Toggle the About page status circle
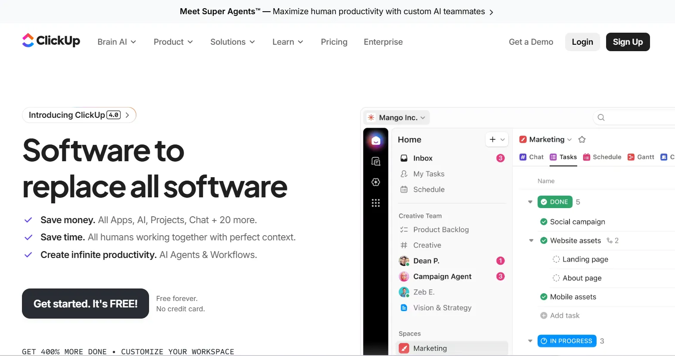This screenshot has height=356, width=675. pos(556,278)
